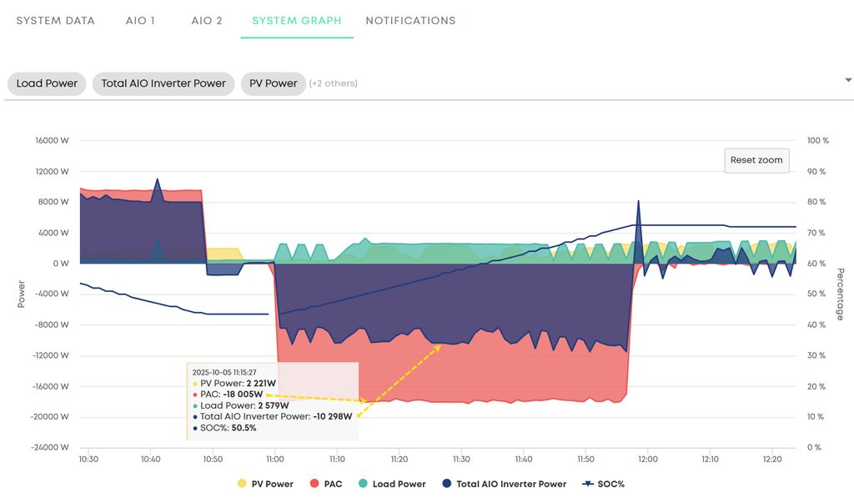This screenshot has width=854, height=503.
Task: Open the NOTIFICATIONS tab
Action: coord(410,20)
